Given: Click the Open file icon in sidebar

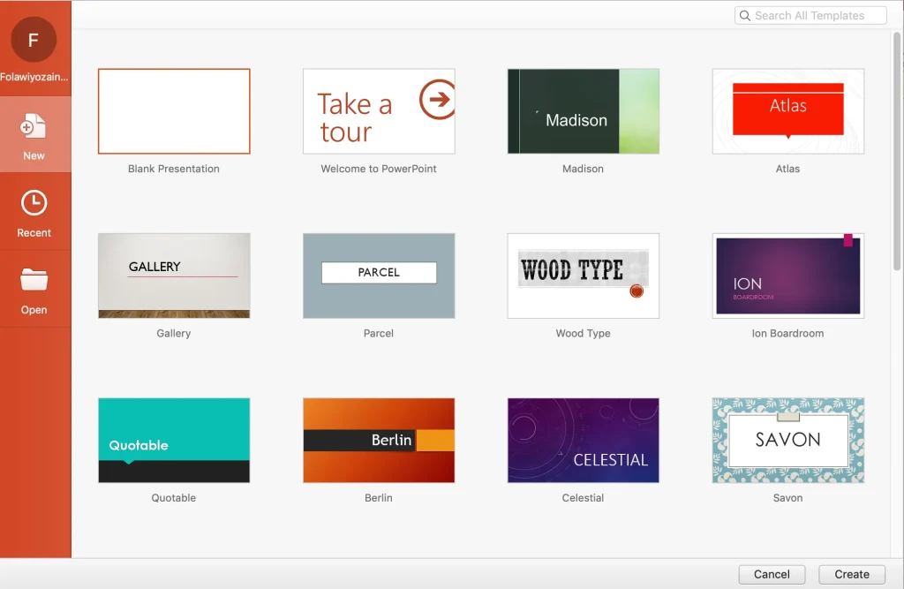Looking at the screenshot, I should click(34, 287).
